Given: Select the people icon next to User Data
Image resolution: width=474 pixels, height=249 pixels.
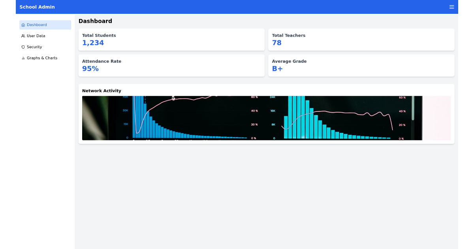Looking at the screenshot, I should 23,36.
